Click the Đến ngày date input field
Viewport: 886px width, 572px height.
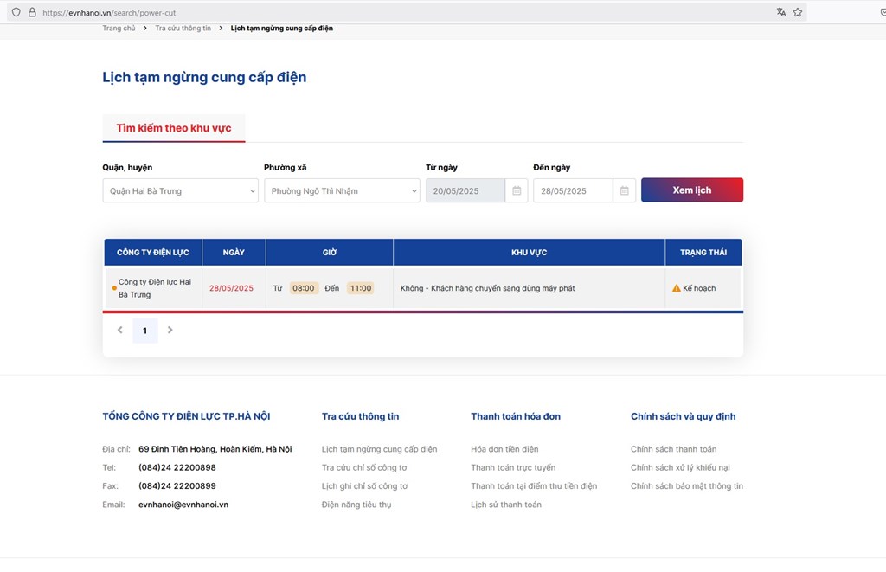tap(573, 190)
